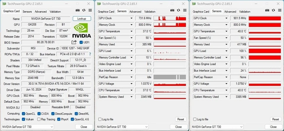Image resolution: width=284 pixels, height=131 pixels.
Task: Click Memory Controller Load value 96 %
Action: (238, 58)
